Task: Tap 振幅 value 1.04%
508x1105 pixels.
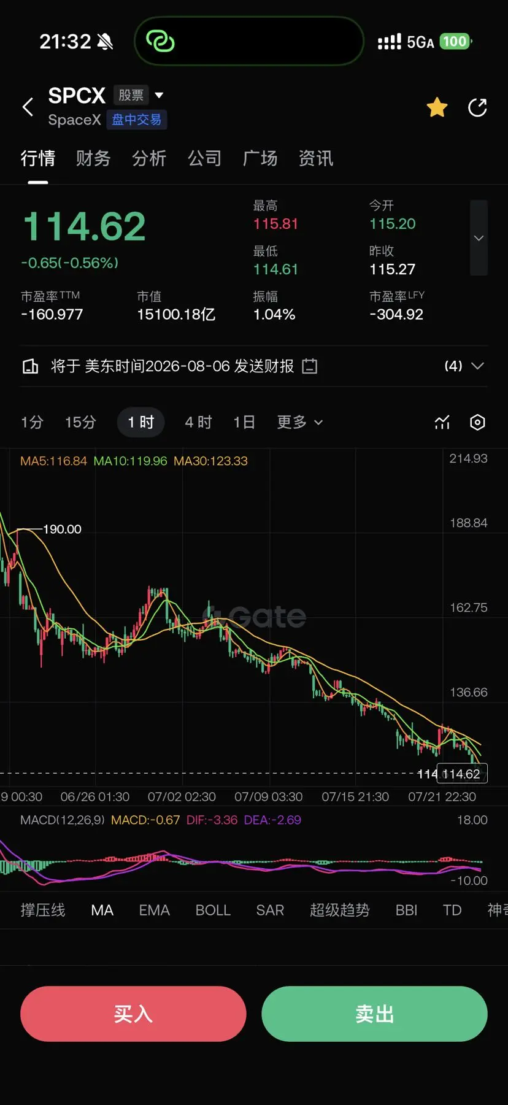Action: click(x=274, y=315)
